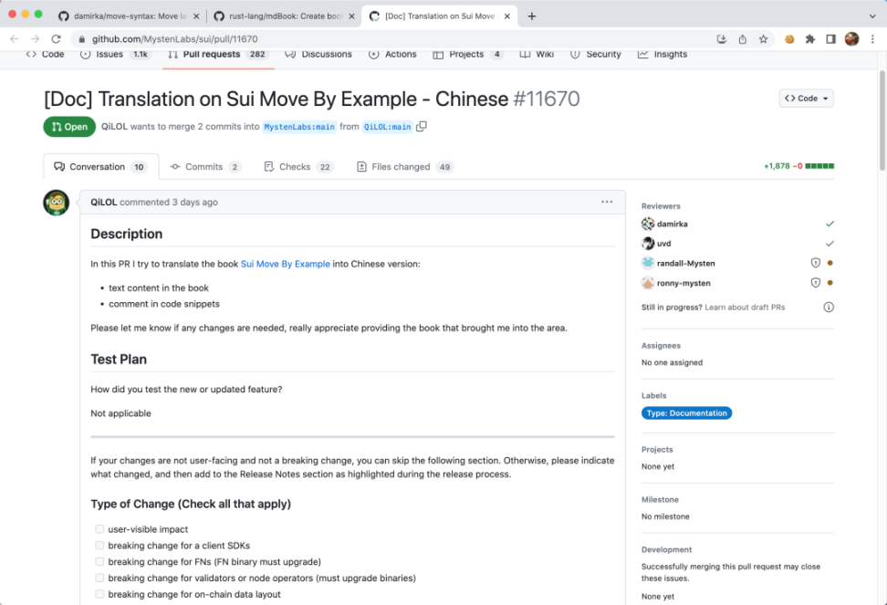The width and height of the screenshot is (887, 605).
Task: Toggle breaking change for on-chain data layout
Action: tap(99, 594)
